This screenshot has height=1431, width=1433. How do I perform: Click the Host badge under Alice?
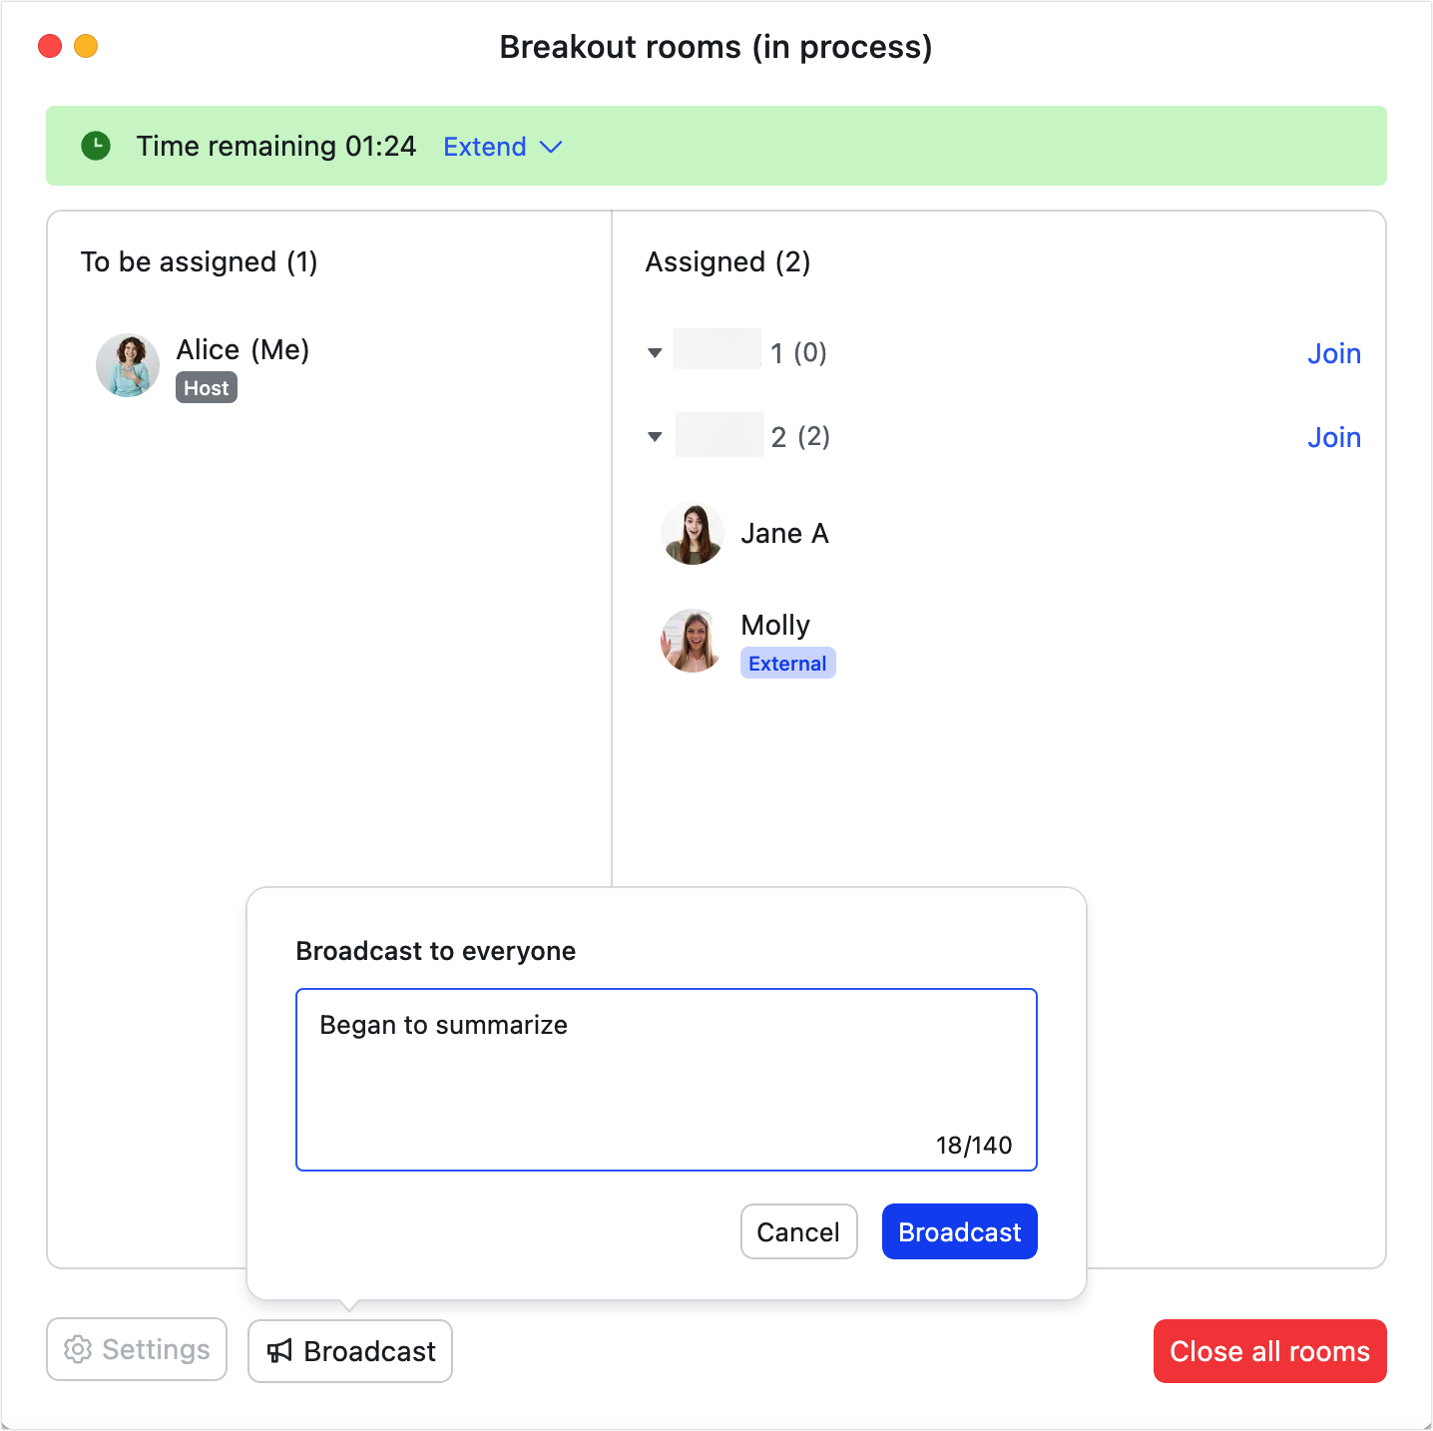tap(206, 387)
